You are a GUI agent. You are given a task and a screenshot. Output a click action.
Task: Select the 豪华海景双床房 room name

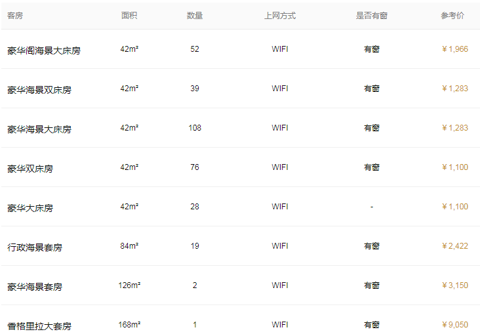(x=39, y=90)
